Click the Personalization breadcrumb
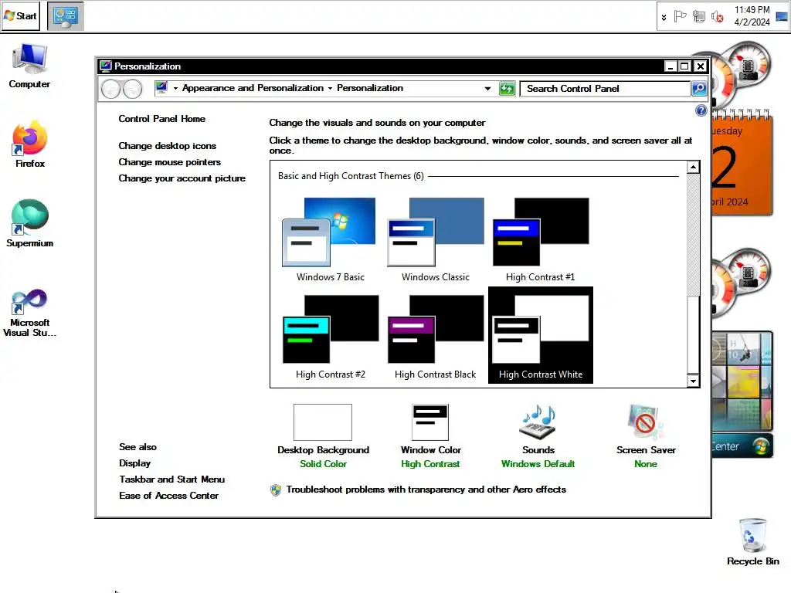The width and height of the screenshot is (791, 593). [370, 88]
